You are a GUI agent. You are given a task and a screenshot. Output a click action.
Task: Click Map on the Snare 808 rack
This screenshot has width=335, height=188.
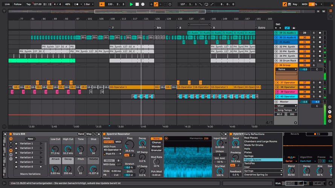(x=89, y=134)
